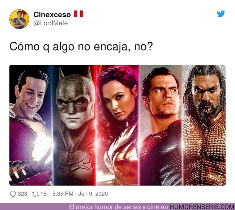The image size is (235, 210).
Task: Like the tweet with the heart icon
Action: tap(13, 194)
